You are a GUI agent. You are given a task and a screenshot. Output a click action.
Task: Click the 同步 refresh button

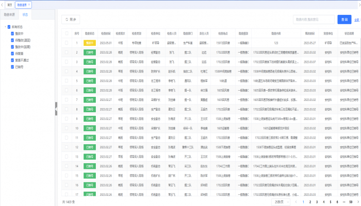(x=70, y=20)
